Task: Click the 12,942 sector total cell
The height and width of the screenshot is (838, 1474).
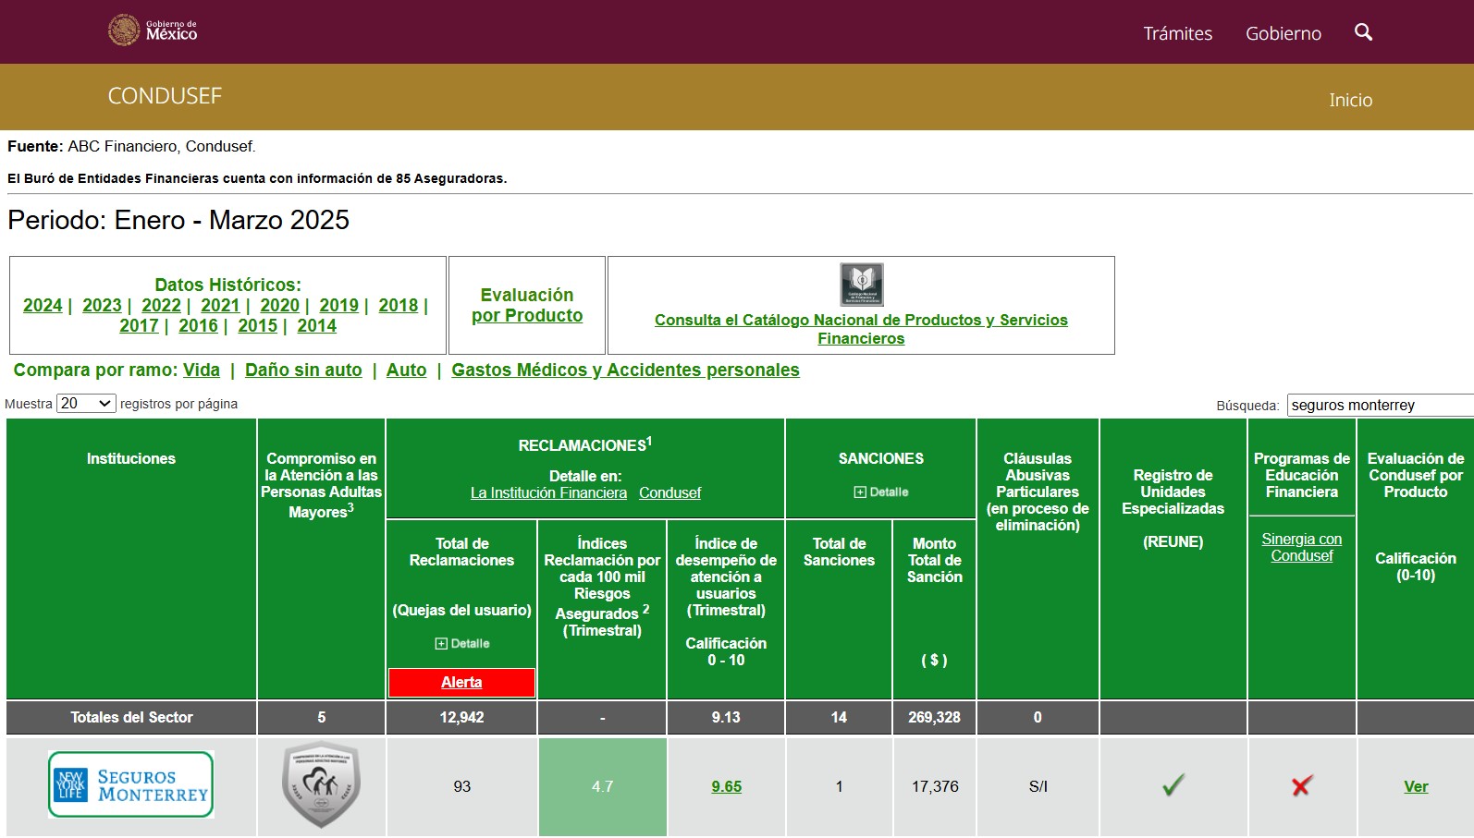Action: pos(461,718)
